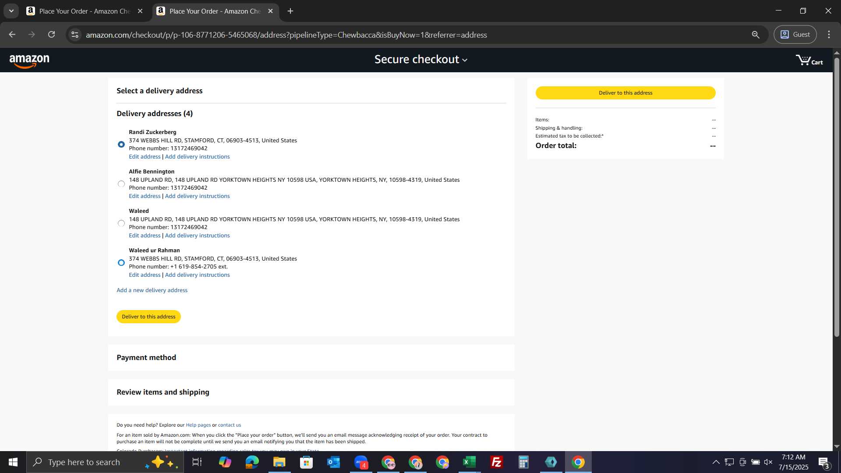Open File Explorer from taskbar

click(x=279, y=462)
